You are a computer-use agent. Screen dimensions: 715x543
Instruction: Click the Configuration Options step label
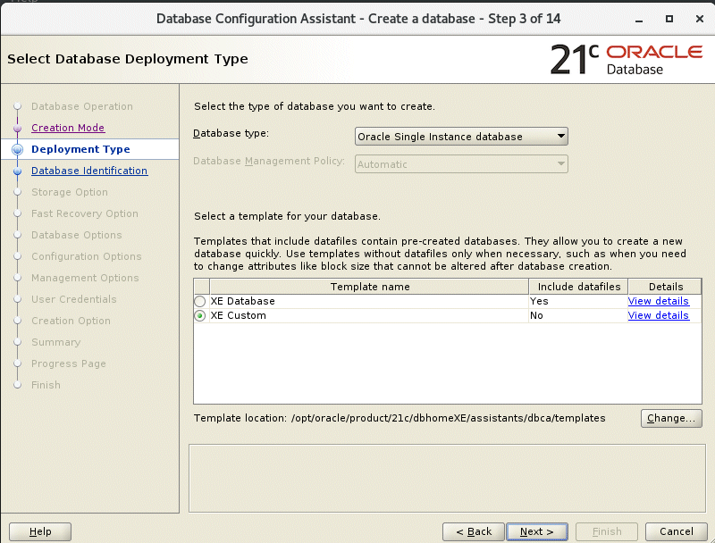[86, 256]
